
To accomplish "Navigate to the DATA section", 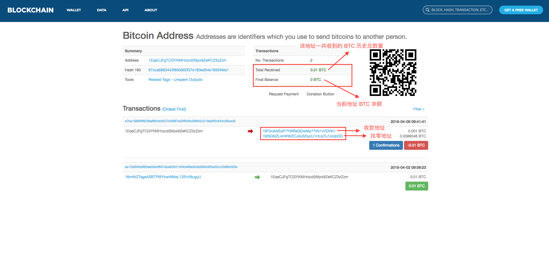I will click(102, 10).
